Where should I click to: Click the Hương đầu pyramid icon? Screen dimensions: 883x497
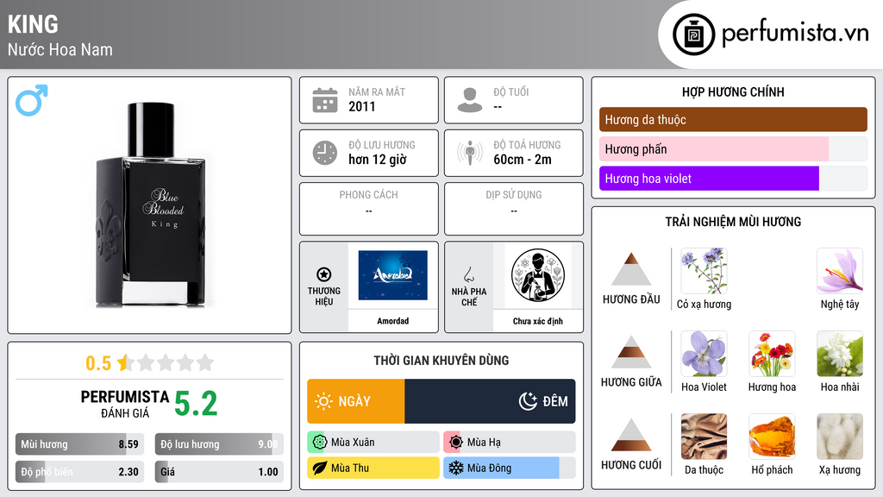(631, 269)
